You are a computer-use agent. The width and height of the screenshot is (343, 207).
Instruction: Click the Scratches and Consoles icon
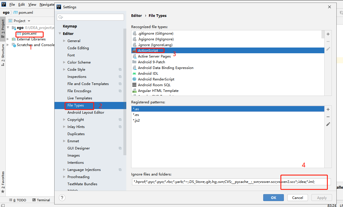pos(14,45)
